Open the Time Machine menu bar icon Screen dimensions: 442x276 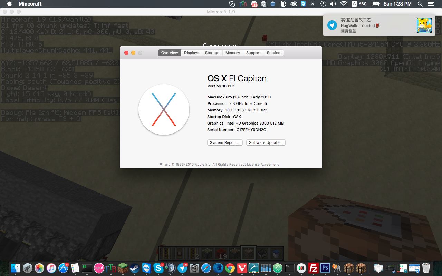323,4
